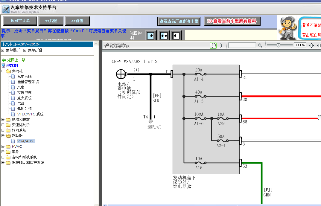Image resolution: width=321 pixels, height=206 pixels.
Task: Open the 能量管理系统 tree item
Action: point(28,82)
